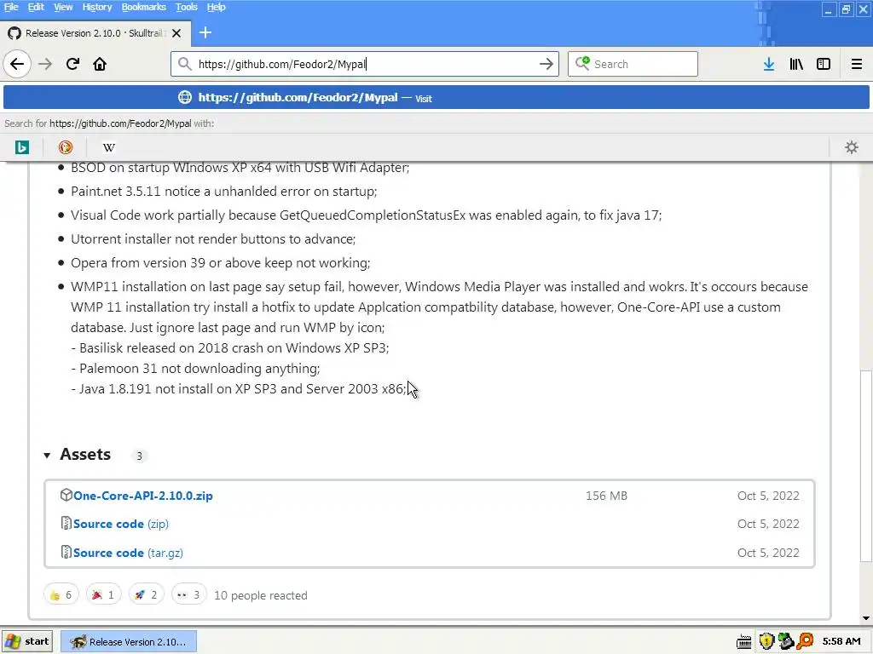Click inside the URL address field
This screenshot has width=873, height=654.
pos(365,64)
